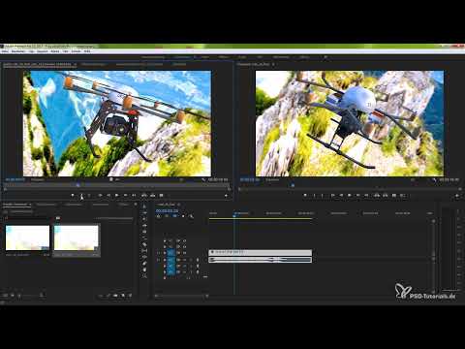This screenshot has width=465, height=349.
Task: Export frame from Program monitor
Action: (394, 196)
